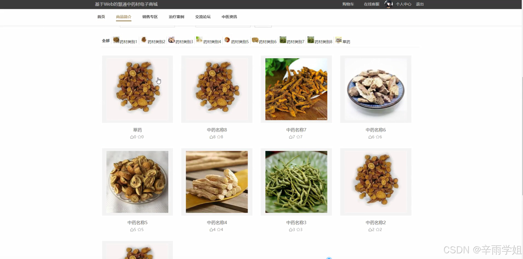Filter by 药材类别3 category icon

[171, 40]
